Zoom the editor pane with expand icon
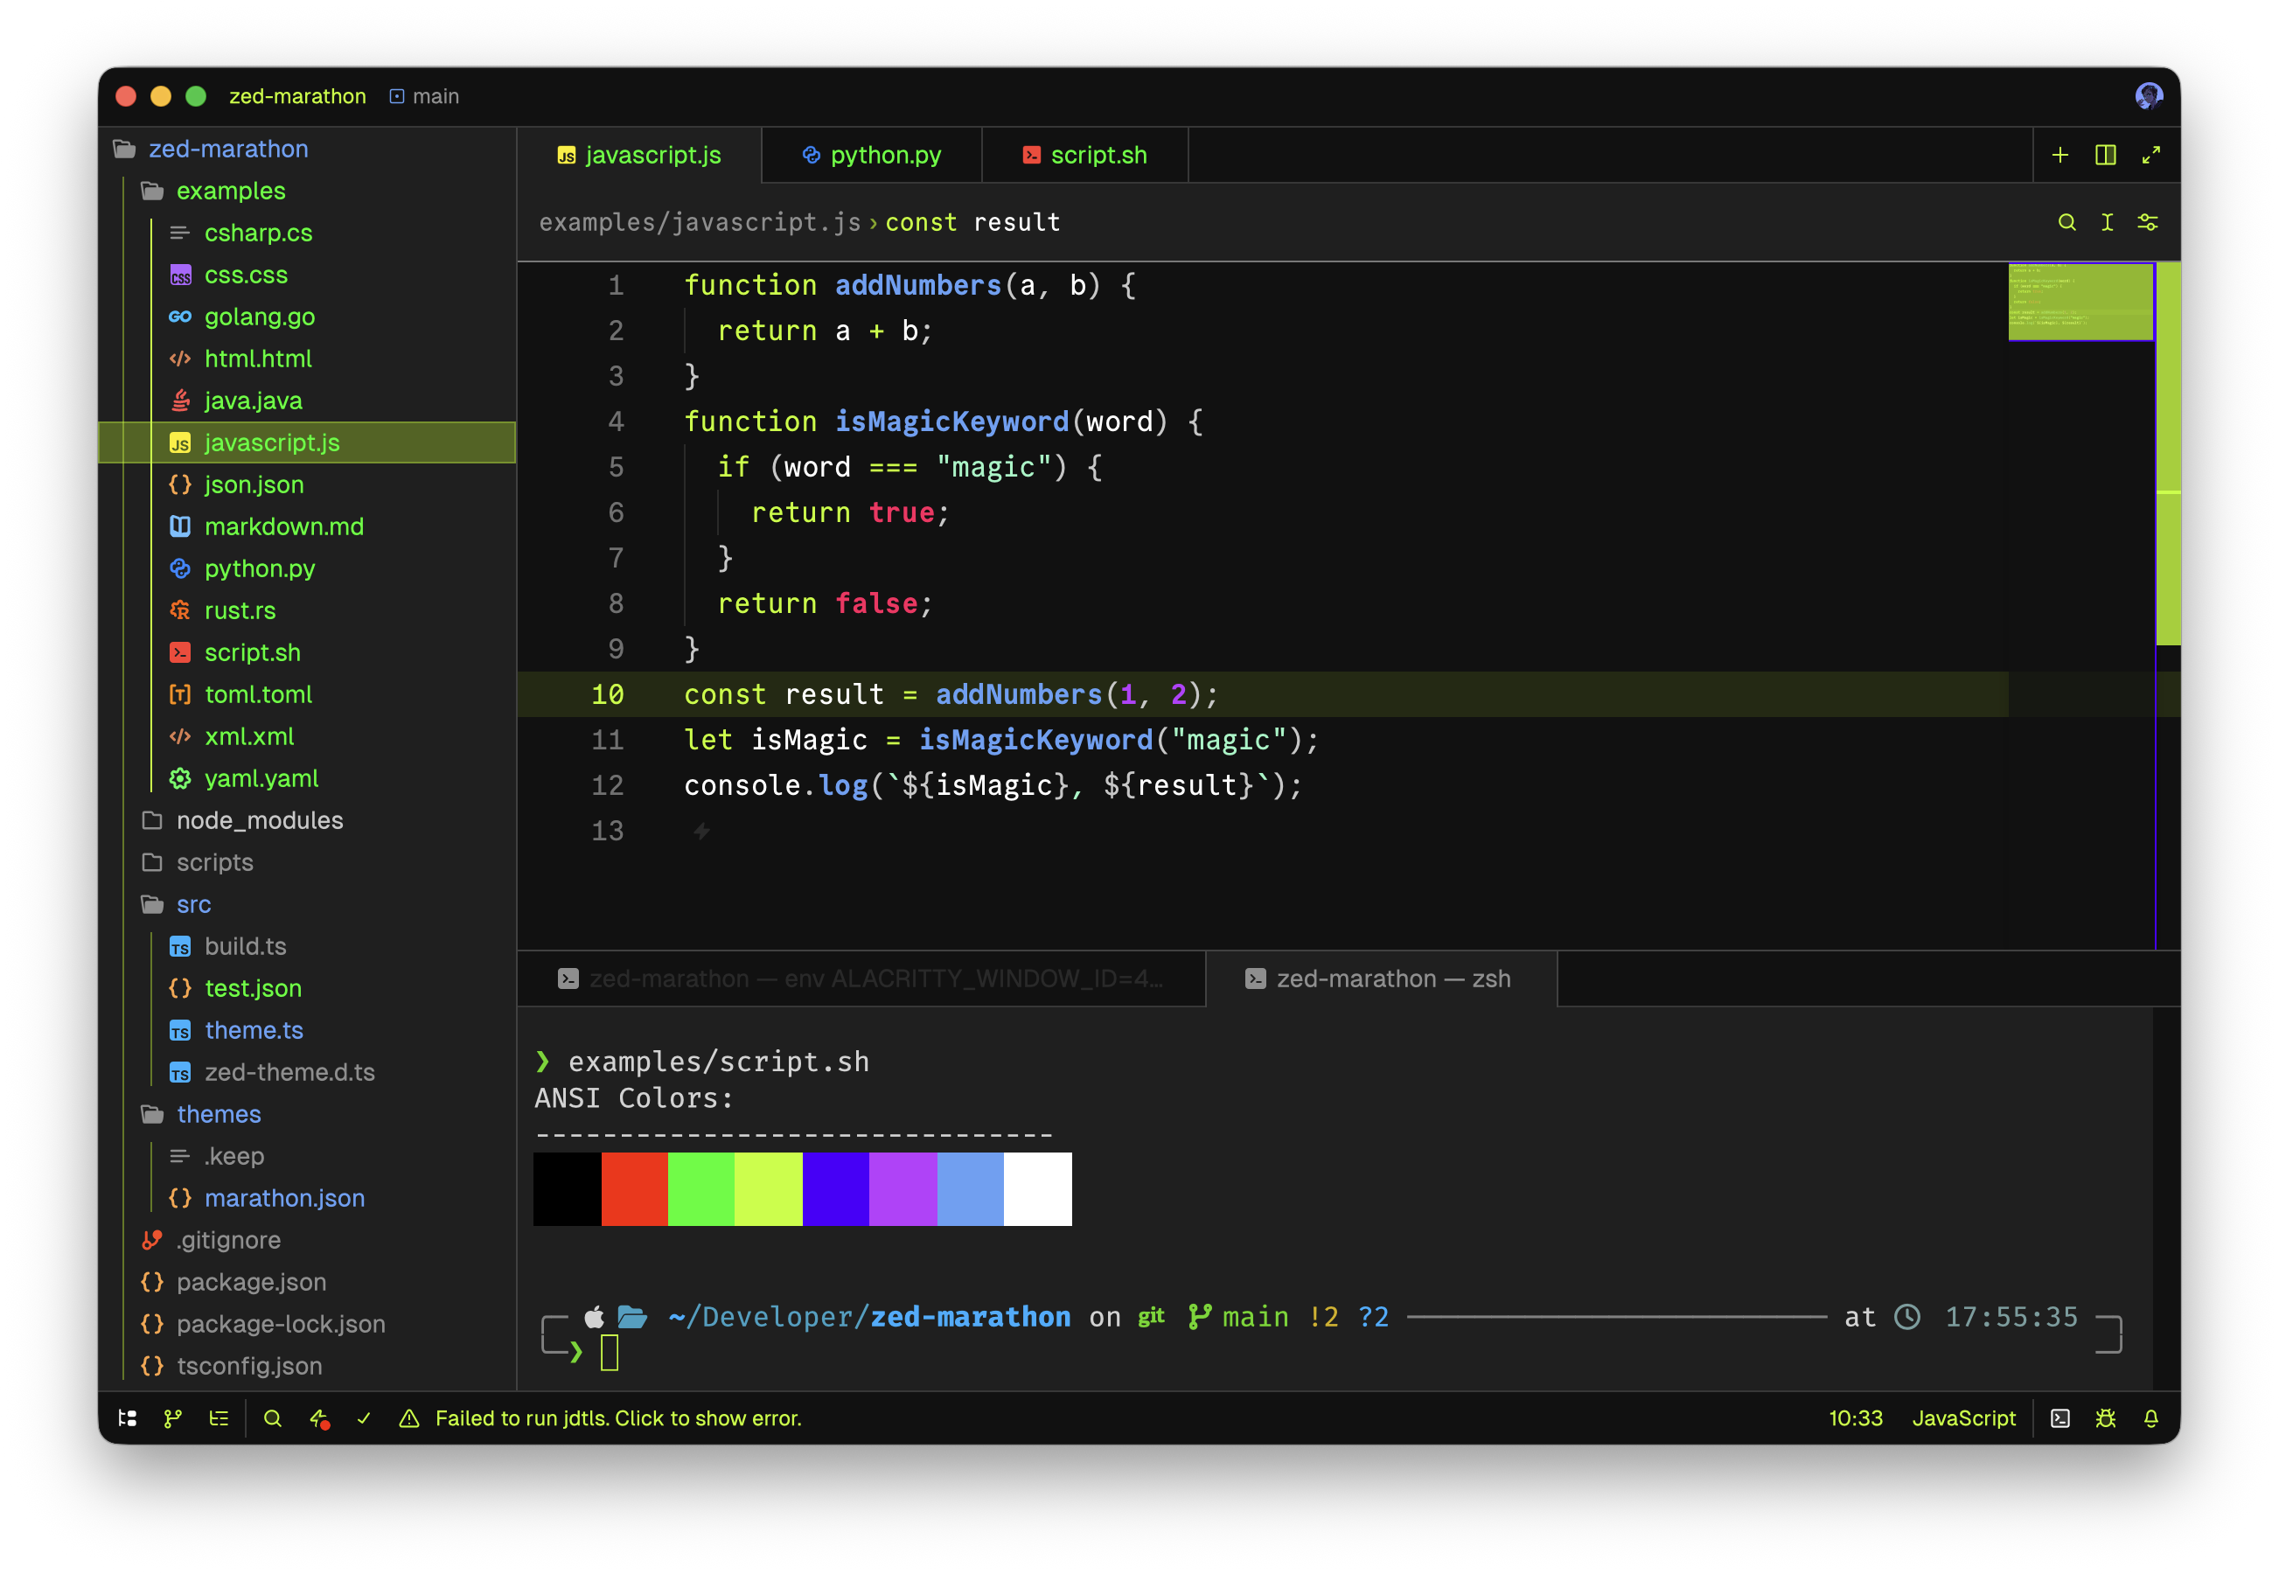The width and height of the screenshot is (2279, 1574). 2150,155
